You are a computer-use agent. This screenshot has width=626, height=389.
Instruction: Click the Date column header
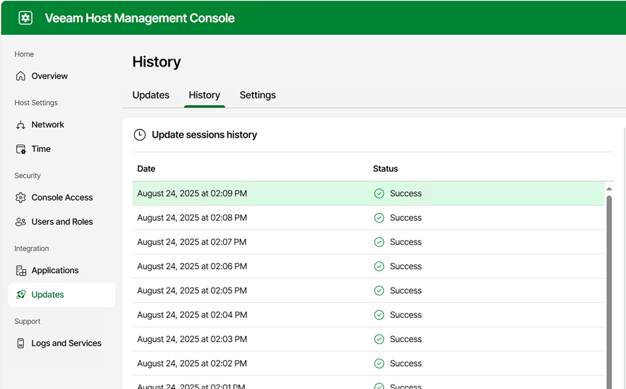[x=146, y=169]
